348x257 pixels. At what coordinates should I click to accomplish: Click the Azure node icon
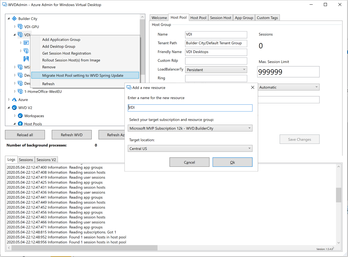click(x=14, y=99)
